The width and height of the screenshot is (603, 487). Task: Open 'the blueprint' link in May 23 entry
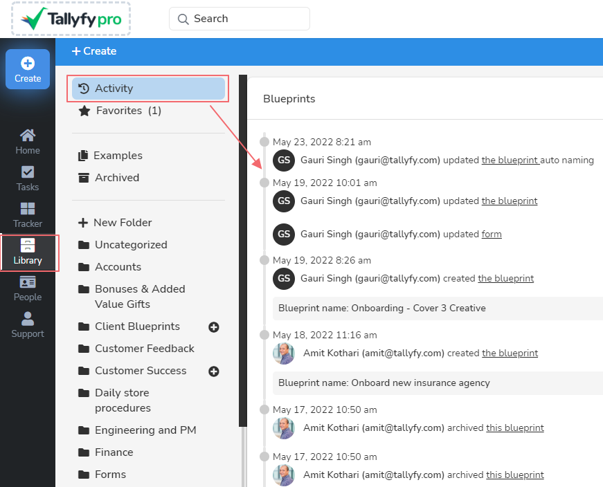510,160
